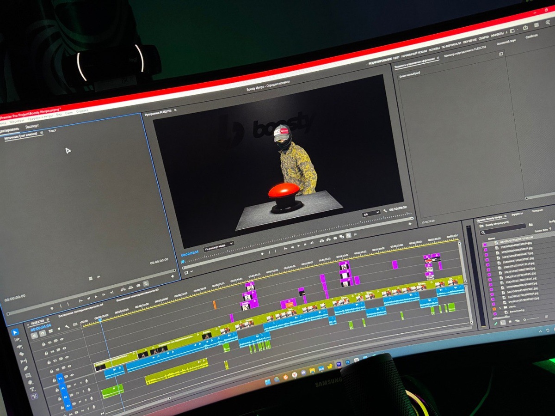
Task: Open Основной звук panel tab
Action: point(506,43)
